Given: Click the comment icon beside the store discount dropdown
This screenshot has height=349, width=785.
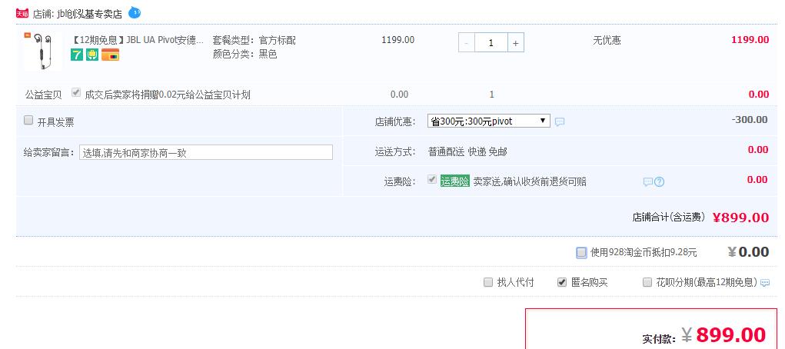Looking at the screenshot, I should (x=560, y=121).
